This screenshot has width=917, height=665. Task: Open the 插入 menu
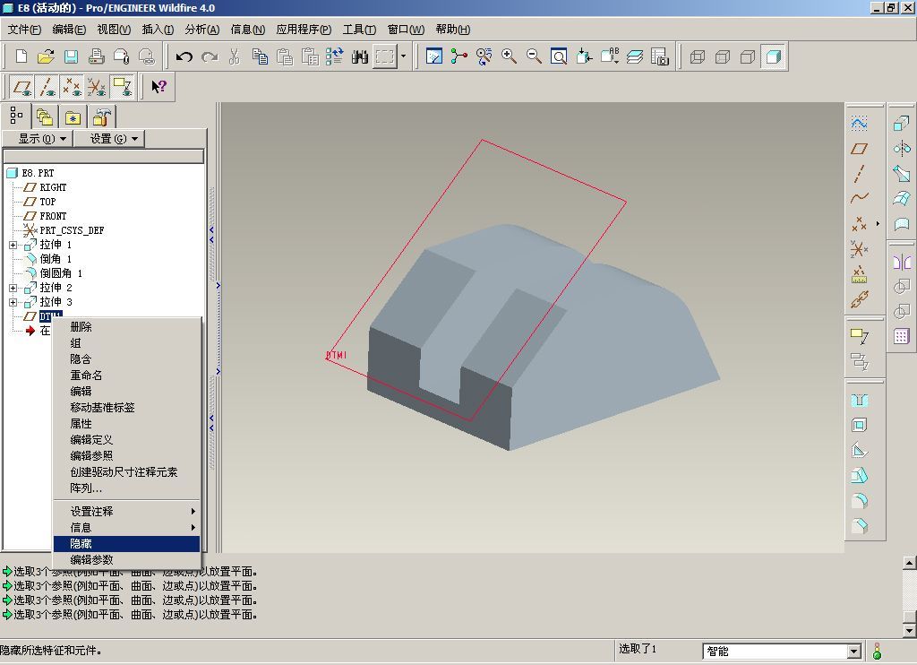click(158, 30)
